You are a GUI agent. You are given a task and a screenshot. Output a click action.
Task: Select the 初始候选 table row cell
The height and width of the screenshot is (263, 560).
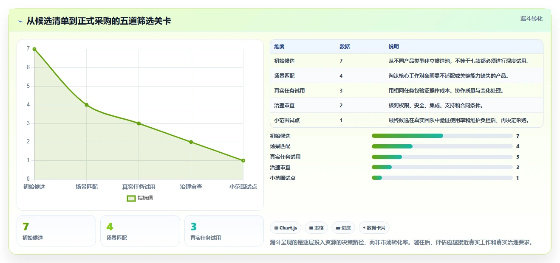click(x=284, y=61)
